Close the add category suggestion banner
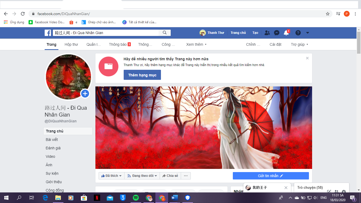 307,58
